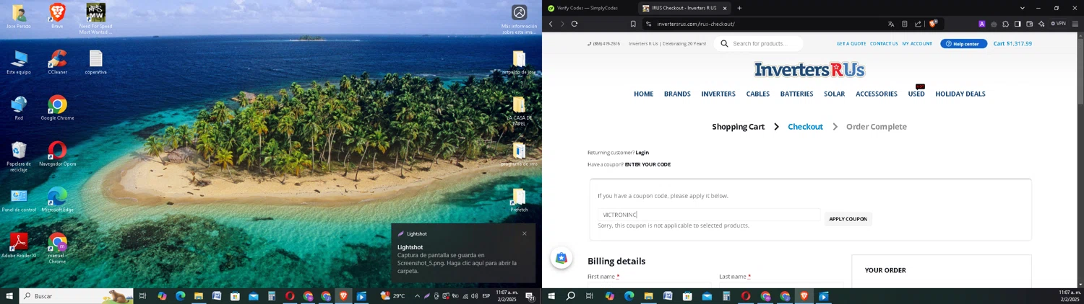Image resolution: width=1084 pixels, height=304 pixels.
Task: Open a new browser tab
Action: 739,8
